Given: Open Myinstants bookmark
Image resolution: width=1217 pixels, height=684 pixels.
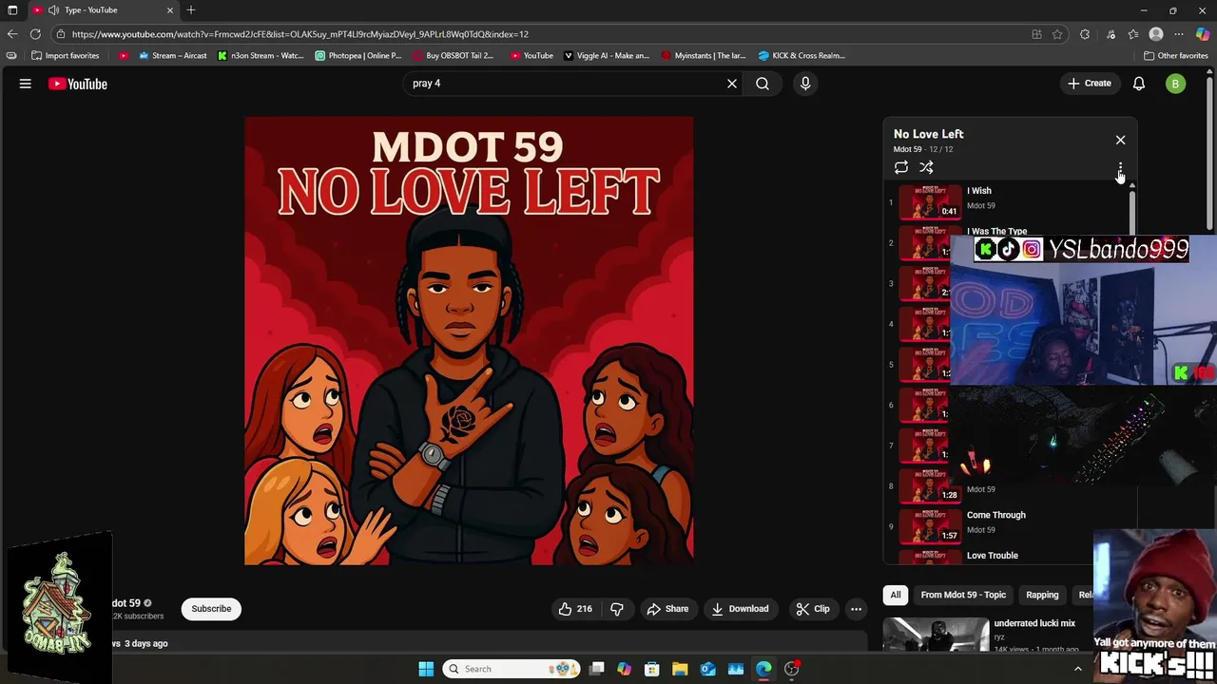Looking at the screenshot, I should pos(704,55).
